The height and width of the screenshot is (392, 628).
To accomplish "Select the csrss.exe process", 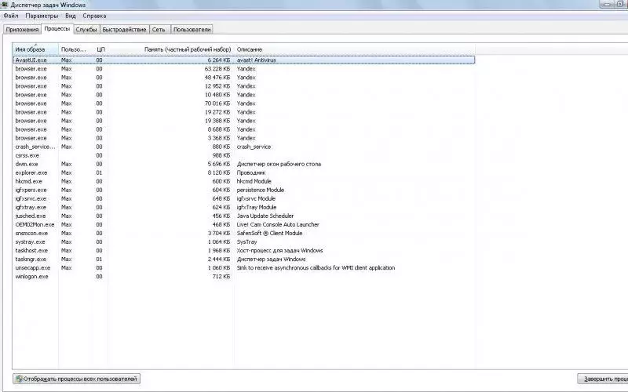I will (x=243, y=155).
